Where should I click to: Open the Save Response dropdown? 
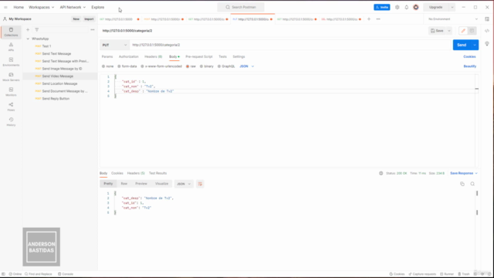(x=463, y=173)
